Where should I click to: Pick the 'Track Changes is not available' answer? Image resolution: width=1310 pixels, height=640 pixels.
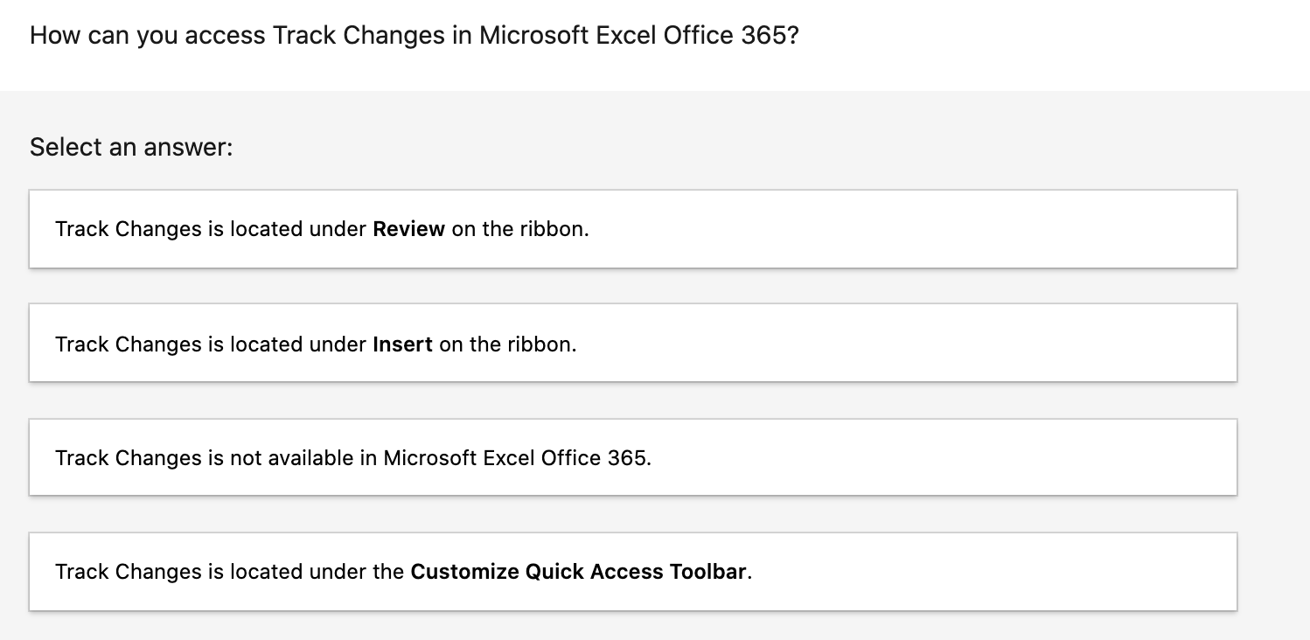(632, 457)
